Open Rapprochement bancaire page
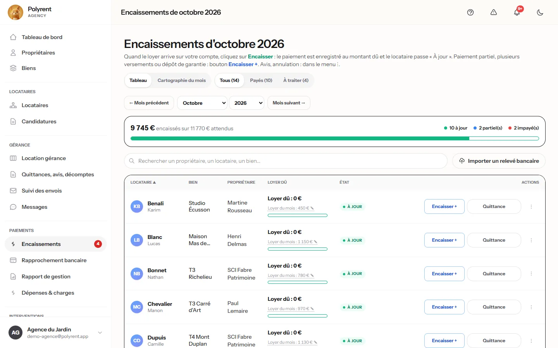Image resolution: width=558 pixels, height=348 pixels. coord(55,260)
